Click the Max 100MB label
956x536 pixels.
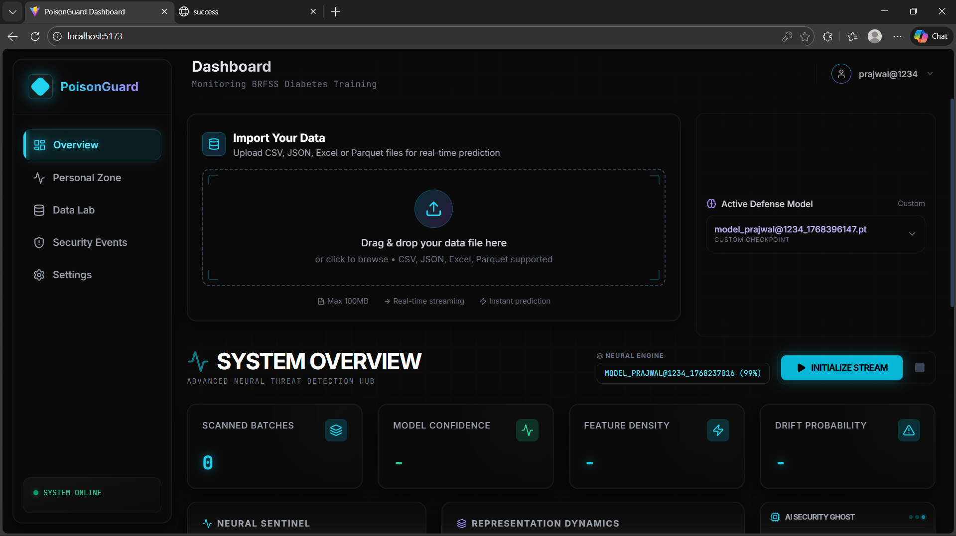click(x=343, y=301)
